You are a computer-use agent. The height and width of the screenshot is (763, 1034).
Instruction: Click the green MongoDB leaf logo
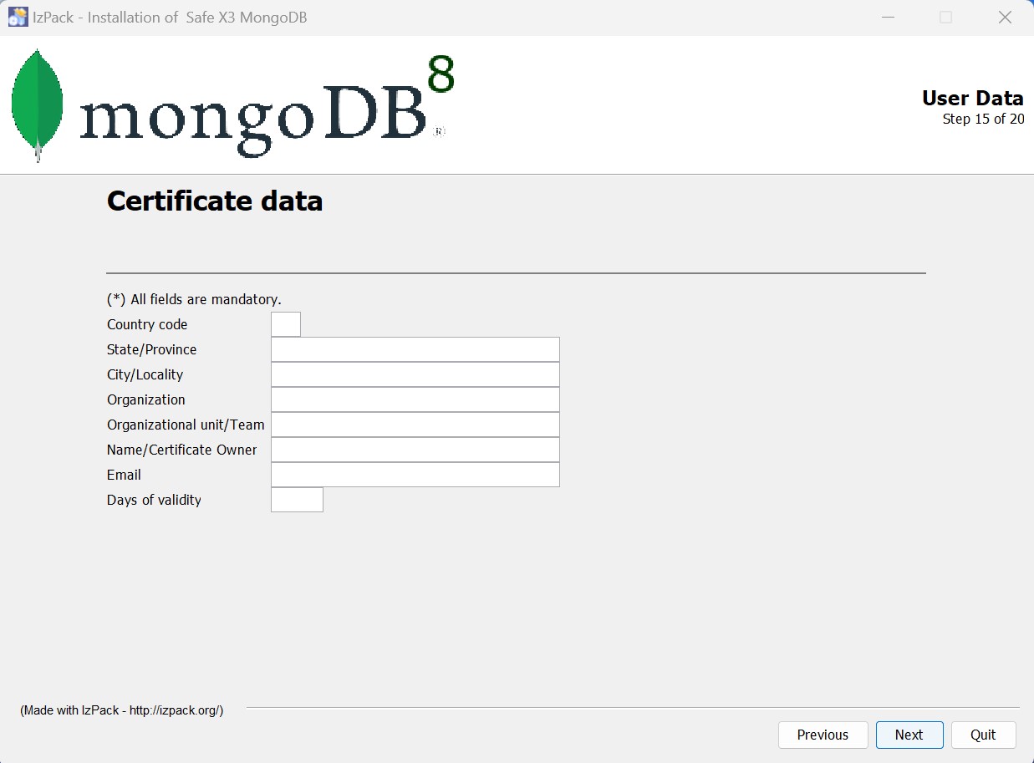coord(38,104)
